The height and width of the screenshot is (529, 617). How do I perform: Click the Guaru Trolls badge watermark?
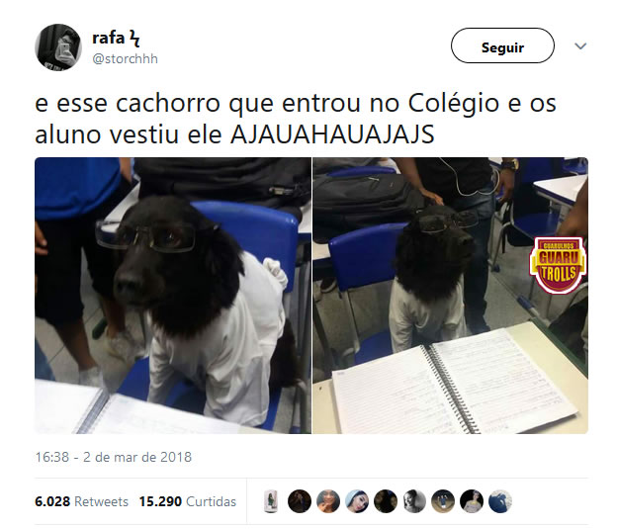coord(558,265)
